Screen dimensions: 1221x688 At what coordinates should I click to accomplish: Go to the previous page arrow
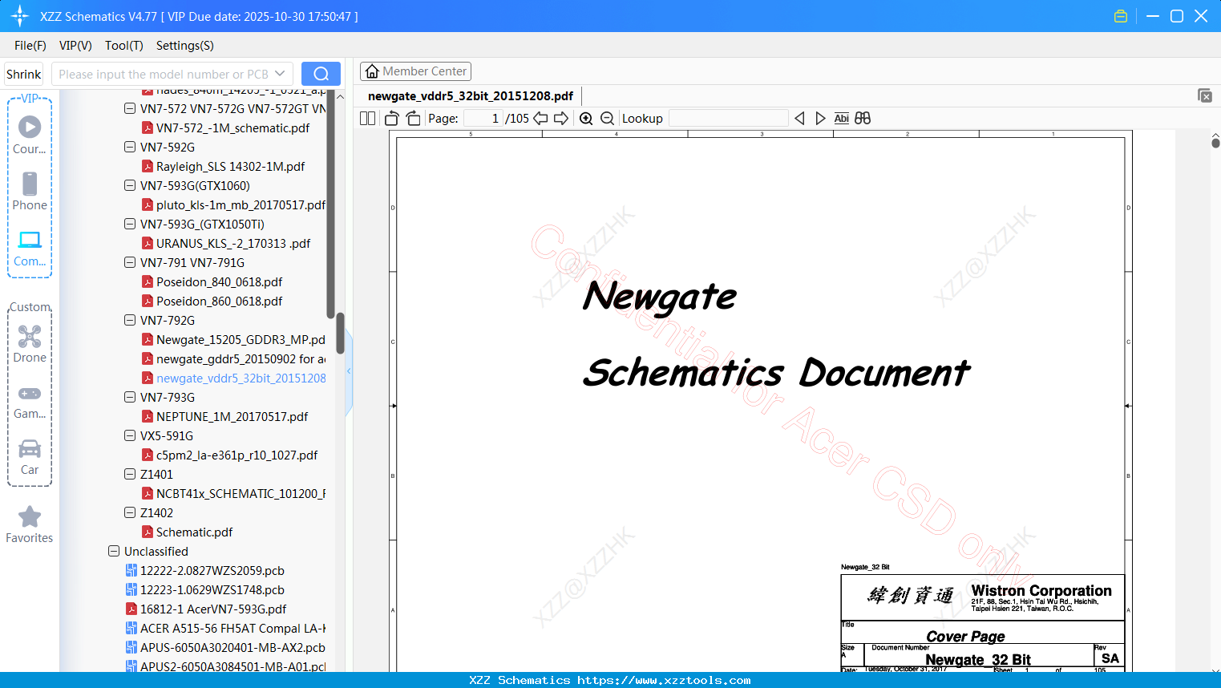pos(540,119)
